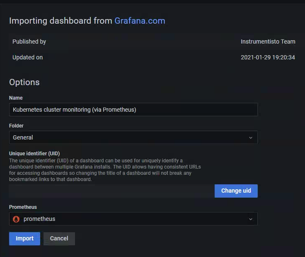This screenshot has width=305, height=257.
Task: Cancel the dashboard import
Action: click(59, 238)
